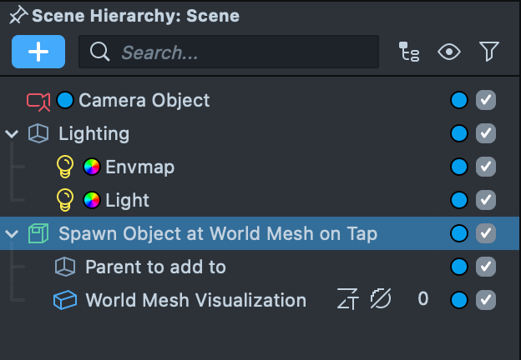Collapse the Lighting group
Image resolution: width=521 pixels, height=360 pixels.
(12, 133)
